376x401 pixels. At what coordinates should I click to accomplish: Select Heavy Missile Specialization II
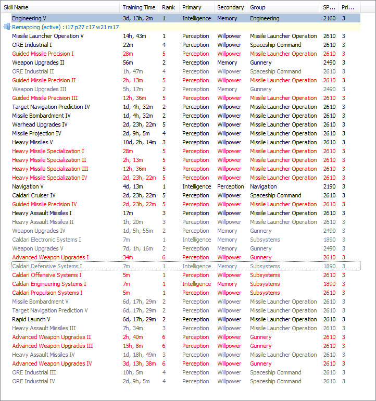[x=186, y=160]
